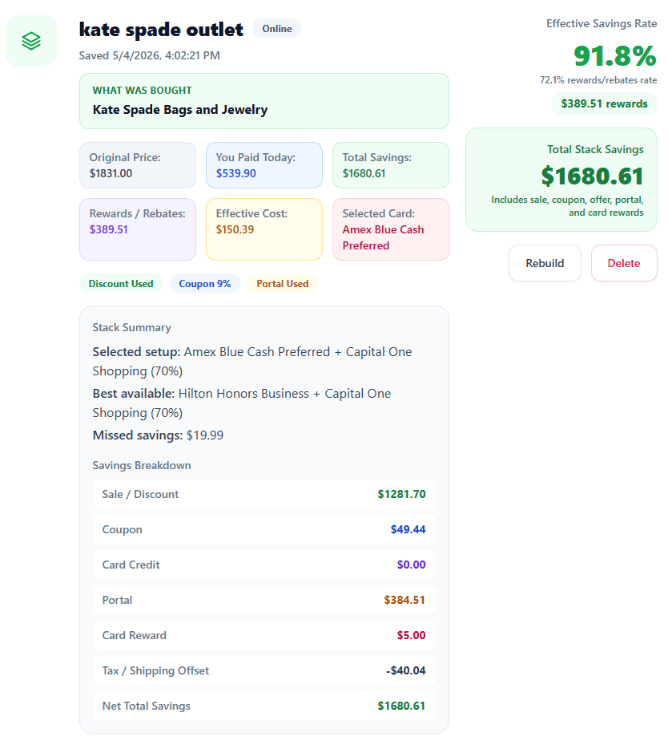Click the Total Stack Savings $1680.61 panel
The image size is (668, 749).
(561, 180)
